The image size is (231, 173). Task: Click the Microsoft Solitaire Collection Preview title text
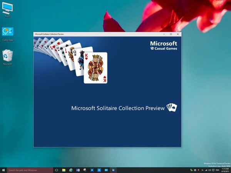118,108
